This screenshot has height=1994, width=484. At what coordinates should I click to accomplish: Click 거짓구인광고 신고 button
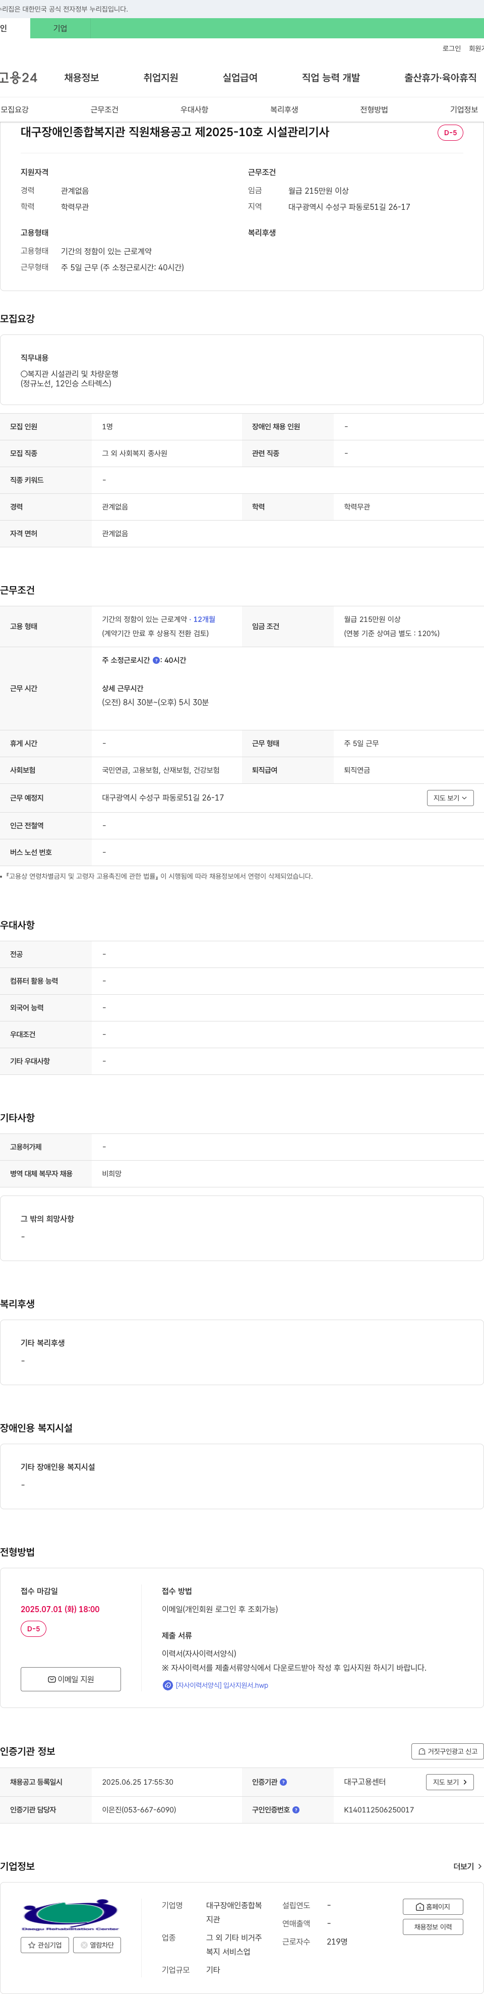448,1751
